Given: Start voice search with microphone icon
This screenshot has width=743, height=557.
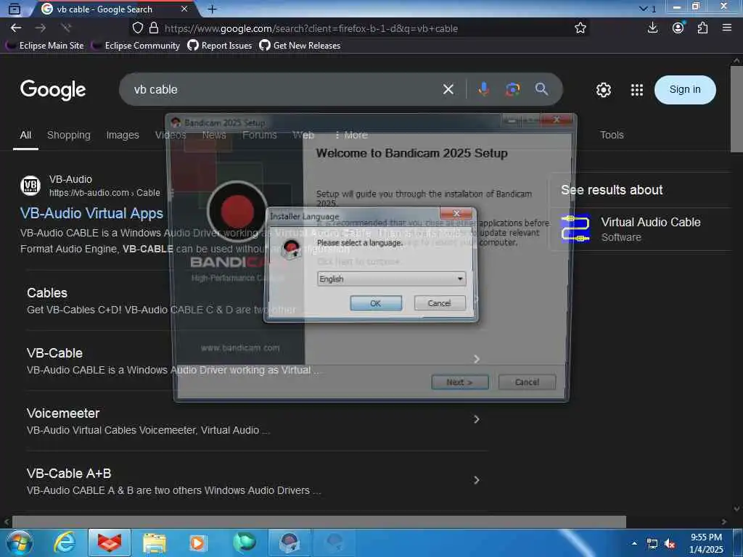Looking at the screenshot, I should pos(483,89).
